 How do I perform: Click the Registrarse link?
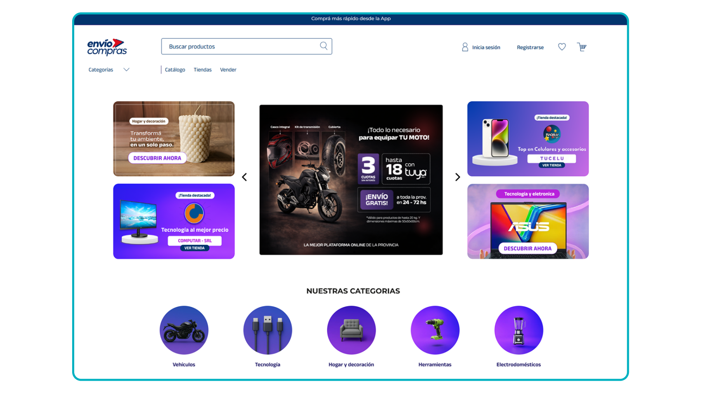530,47
